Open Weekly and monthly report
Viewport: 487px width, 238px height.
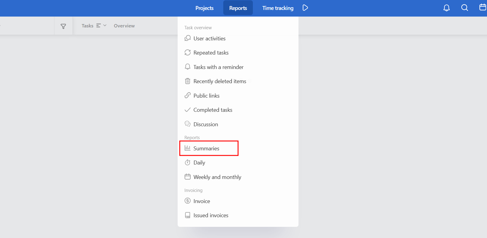[217, 177]
